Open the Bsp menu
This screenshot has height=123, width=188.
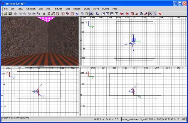point(41,9)
